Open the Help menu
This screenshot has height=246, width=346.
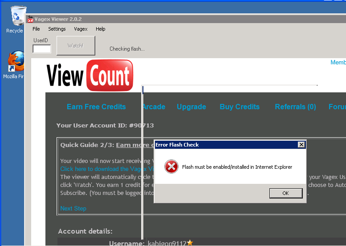[x=100, y=29]
